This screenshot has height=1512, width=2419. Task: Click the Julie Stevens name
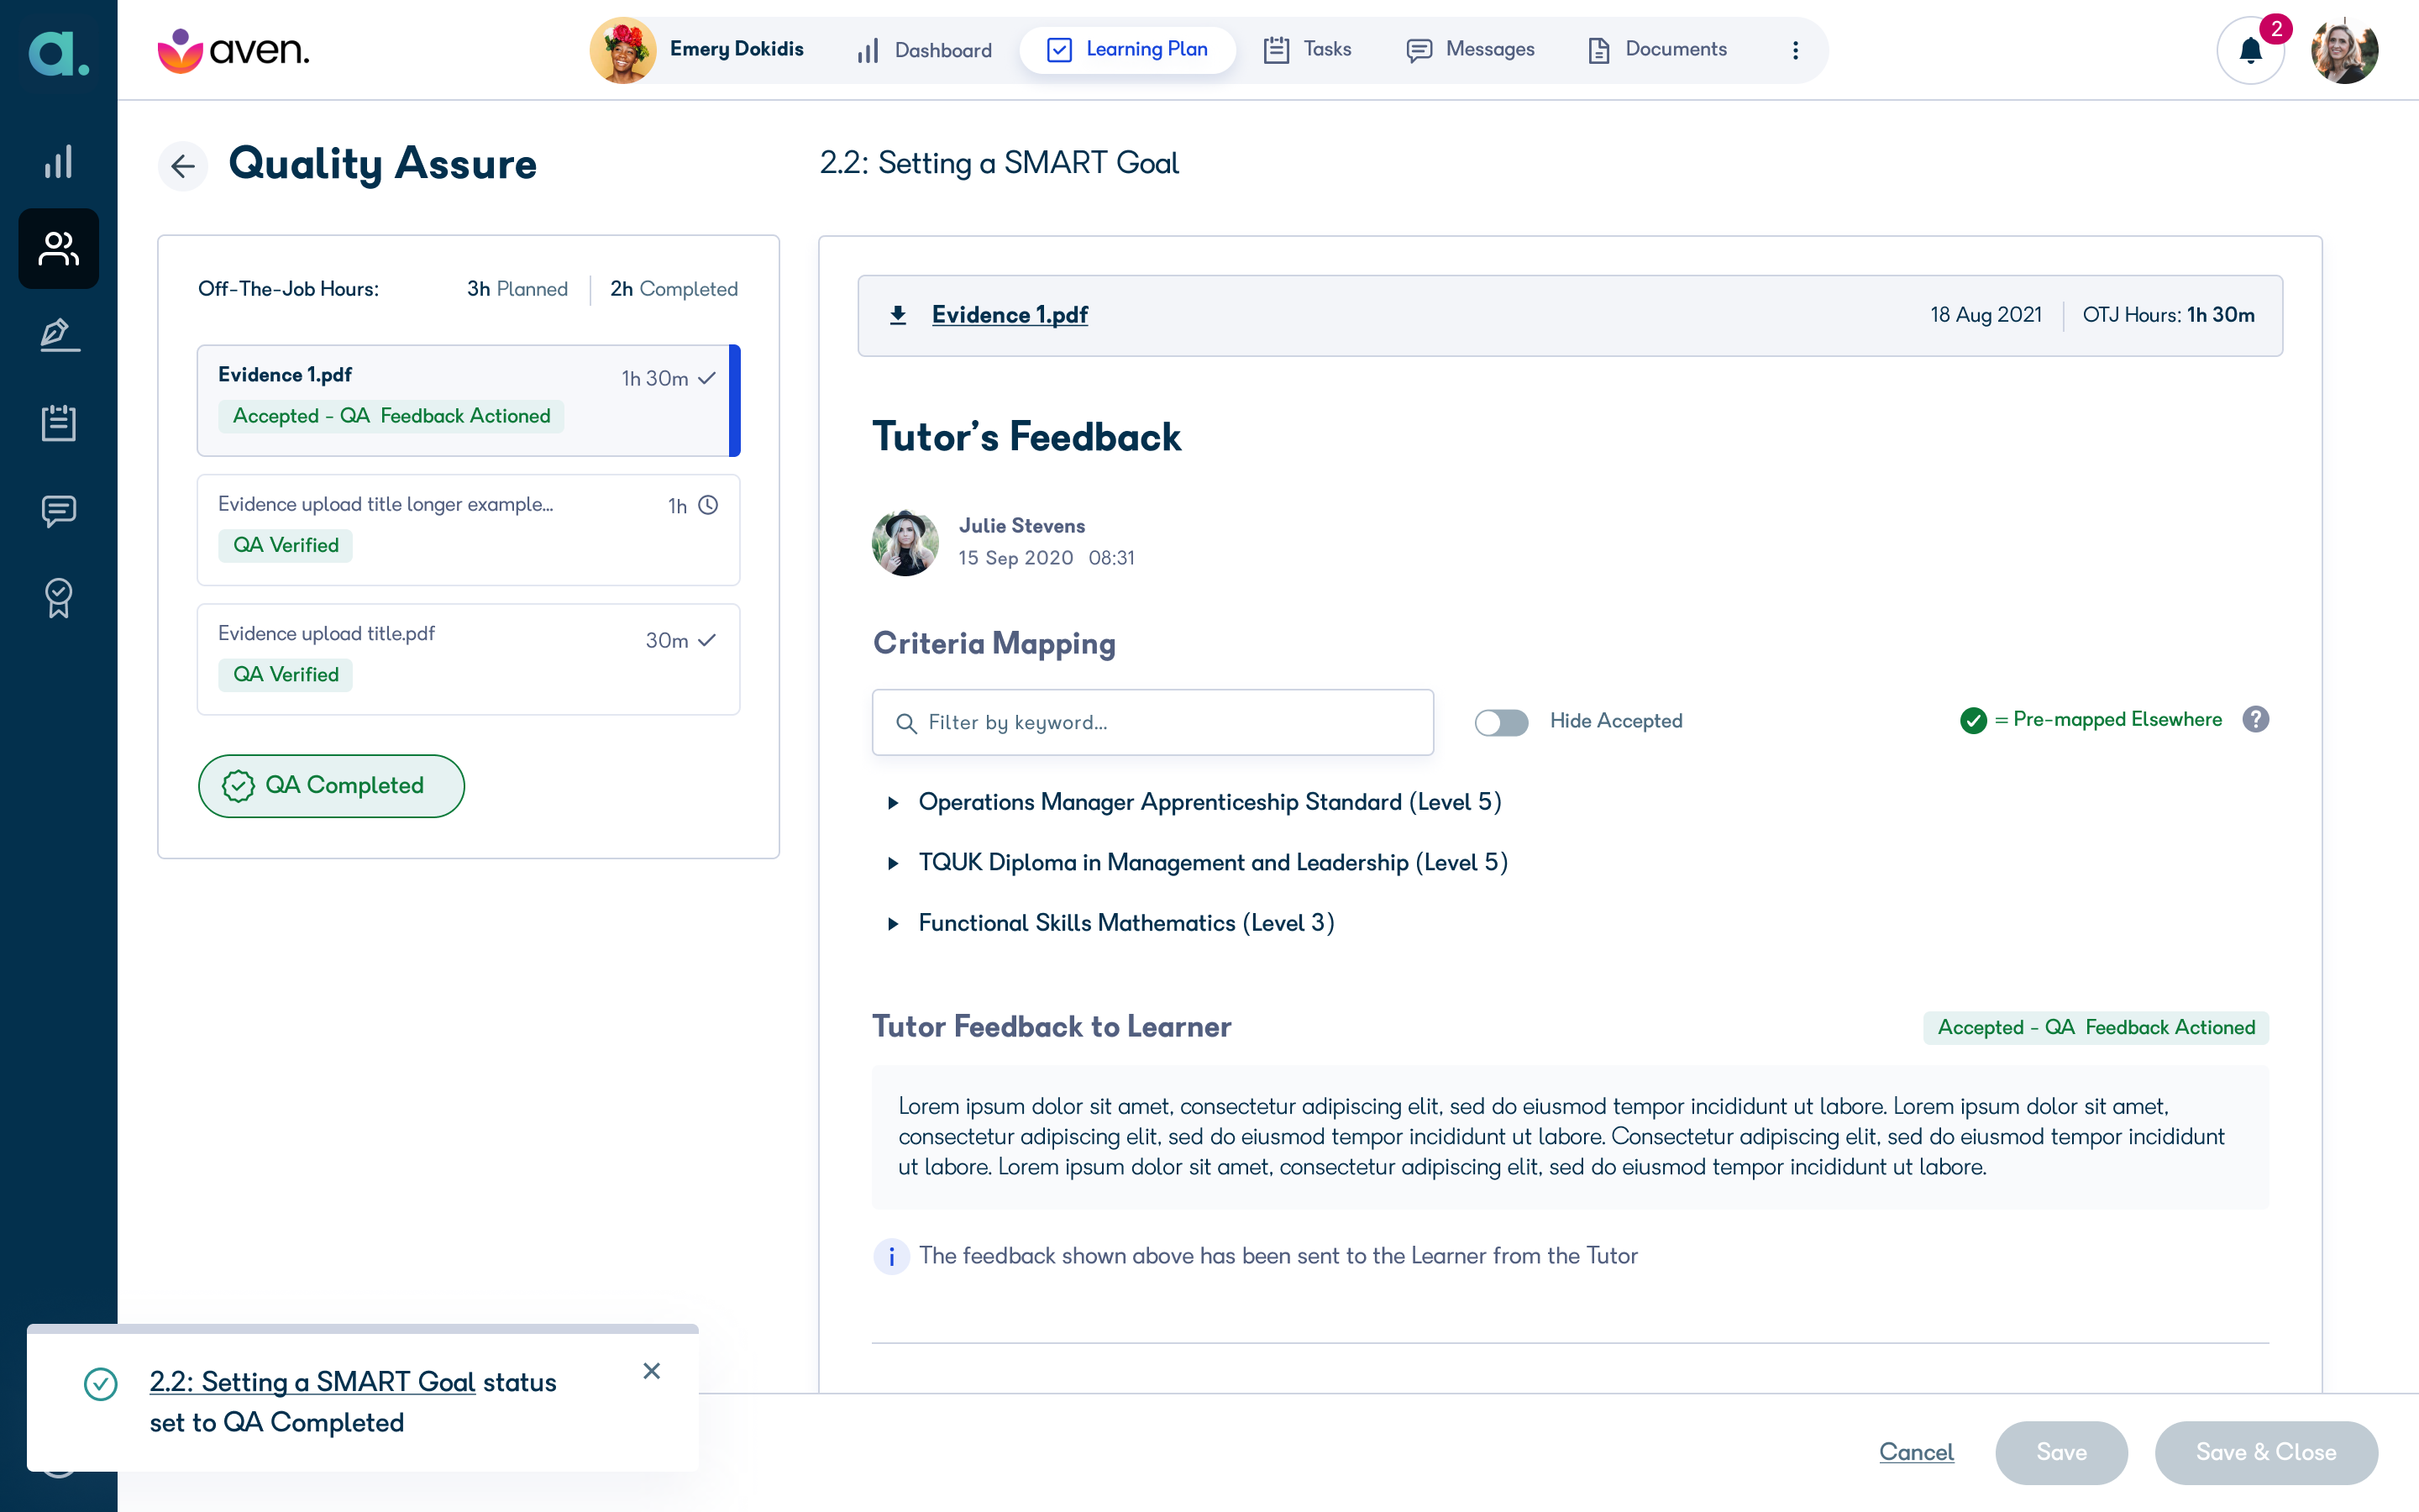click(x=1021, y=526)
